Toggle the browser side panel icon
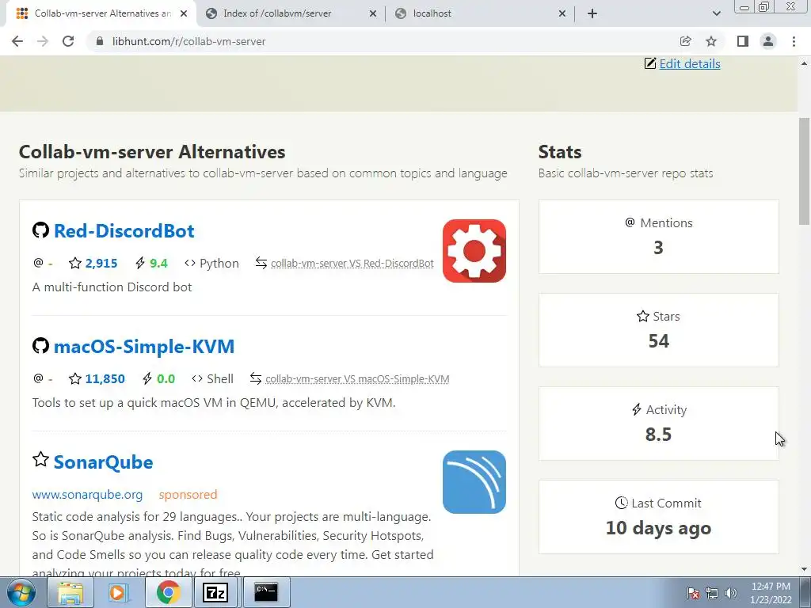Image resolution: width=811 pixels, height=608 pixels. (x=743, y=41)
